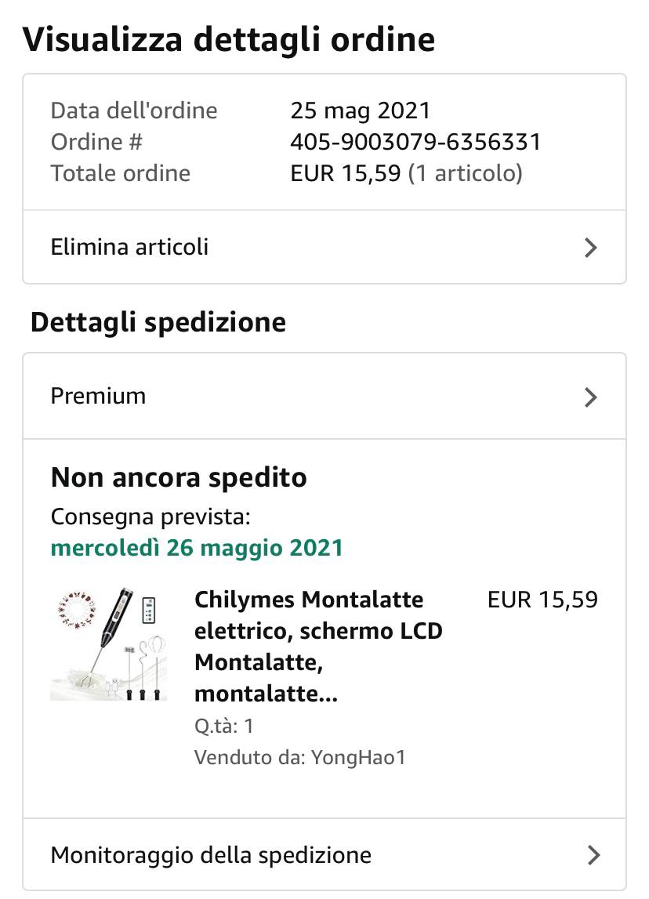Screen dimensions: 649x899
Task: Tap the Consegna prevista label
Action: (150, 517)
